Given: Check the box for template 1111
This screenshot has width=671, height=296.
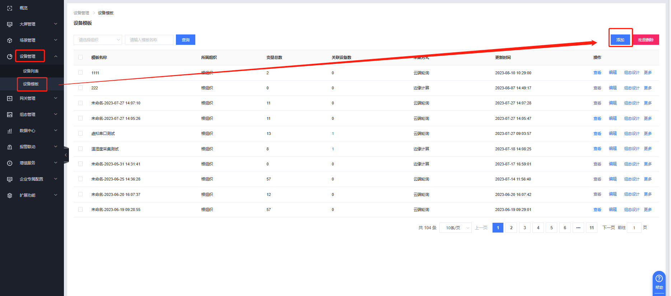Looking at the screenshot, I should [x=80, y=73].
